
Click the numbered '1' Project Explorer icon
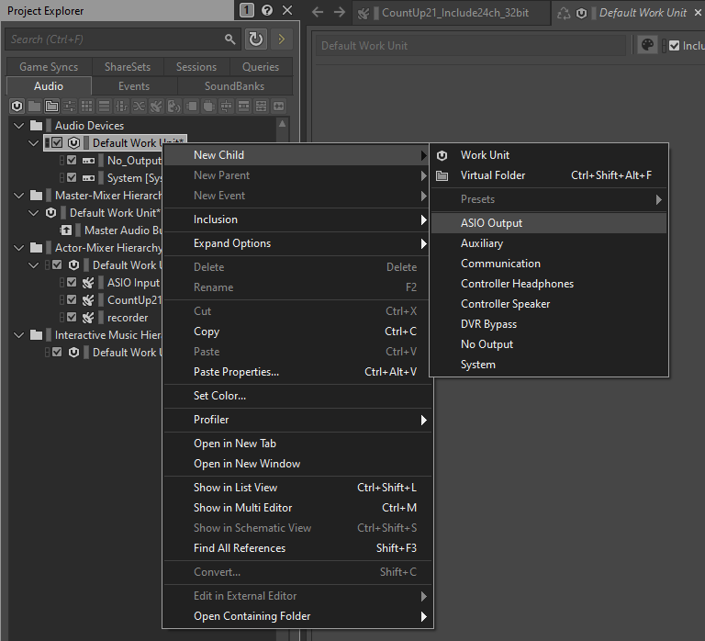pyautogui.click(x=246, y=10)
